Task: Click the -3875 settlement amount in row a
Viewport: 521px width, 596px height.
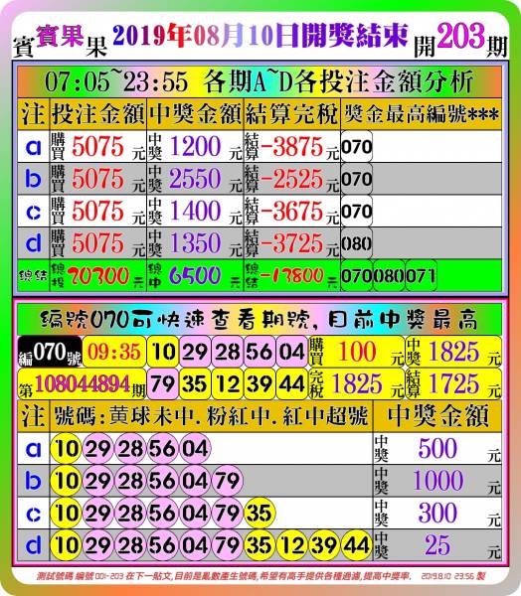Action: 292,147
